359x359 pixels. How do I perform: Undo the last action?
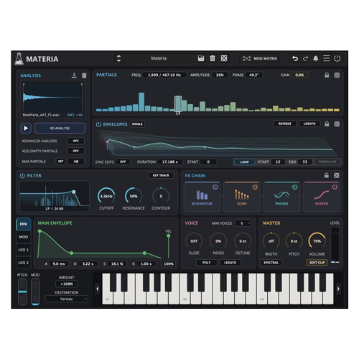295,58
